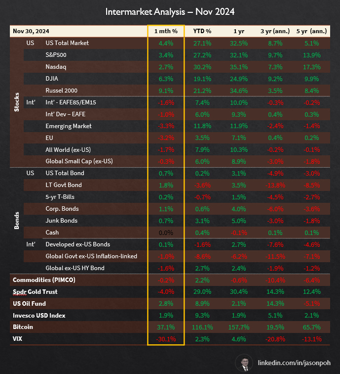Select the Bitcoin row label
Viewport: 340px width, 374px height.
[23, 327]
